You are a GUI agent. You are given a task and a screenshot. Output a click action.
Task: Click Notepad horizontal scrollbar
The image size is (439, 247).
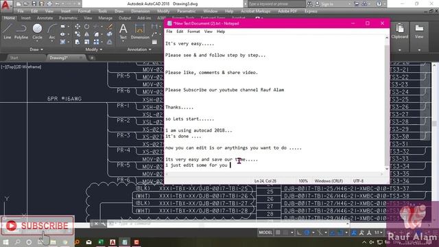tap(274, 174)
